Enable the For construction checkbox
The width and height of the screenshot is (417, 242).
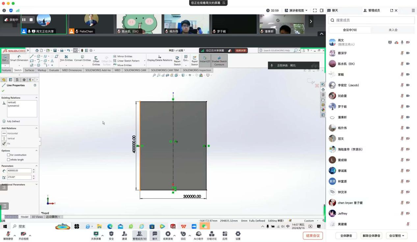point(9,155)
